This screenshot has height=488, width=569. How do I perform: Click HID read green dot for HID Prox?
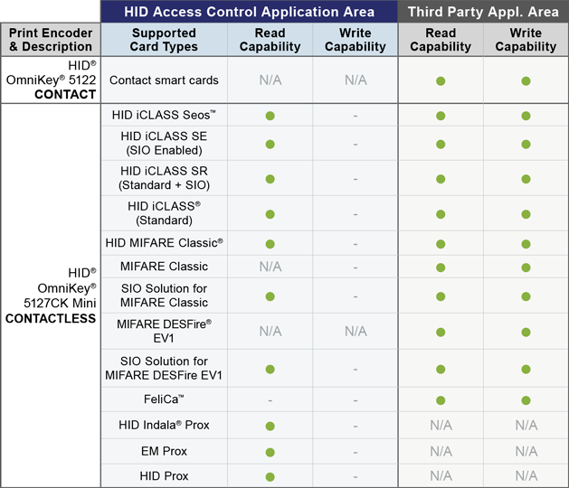[270, 477]
